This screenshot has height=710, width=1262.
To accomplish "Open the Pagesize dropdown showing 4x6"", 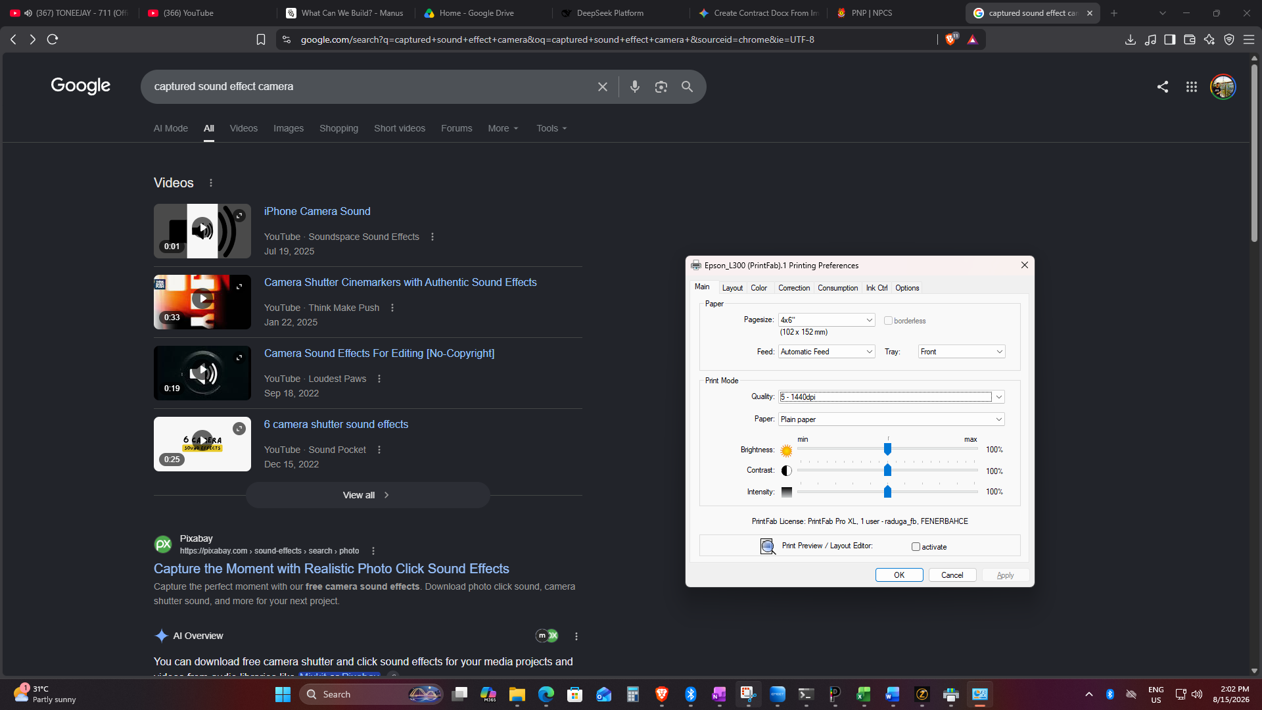I will coord(826,320).
